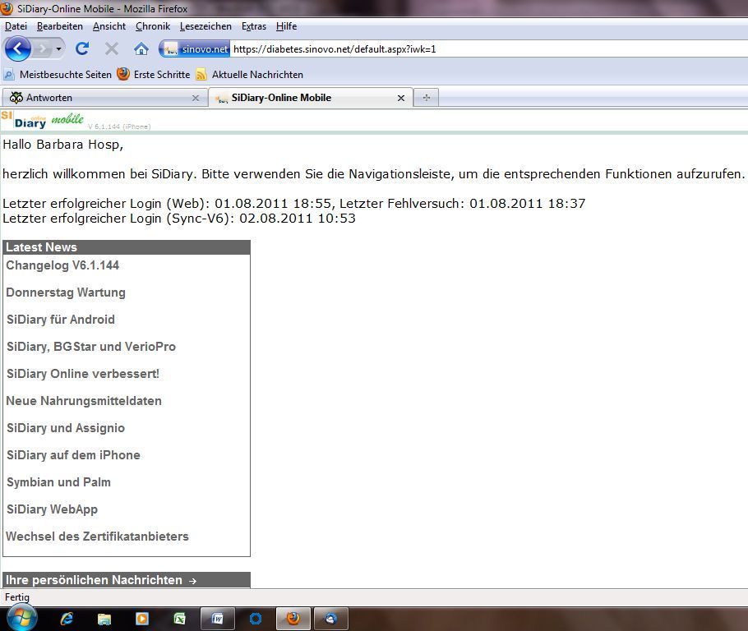Screen dimensions: 748x631
Task: Close the SiDiary-Online Mobile tab
Action: 401,98
